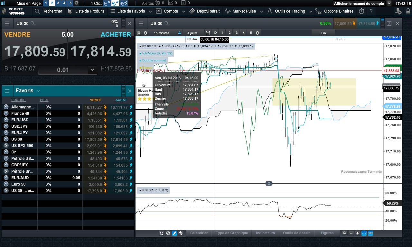Select the blue pencil drawing icon
The image size is (412, 247).
pyautogui.click(x=174, y=233)
